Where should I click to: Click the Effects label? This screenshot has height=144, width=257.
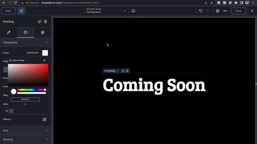click(x=7, y=119)
